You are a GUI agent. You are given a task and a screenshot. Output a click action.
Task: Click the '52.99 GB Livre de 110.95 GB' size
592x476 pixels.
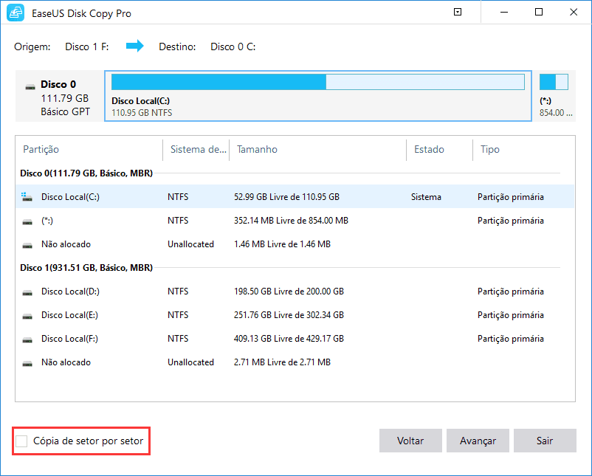pyautogui.click(x=286, y=196)
